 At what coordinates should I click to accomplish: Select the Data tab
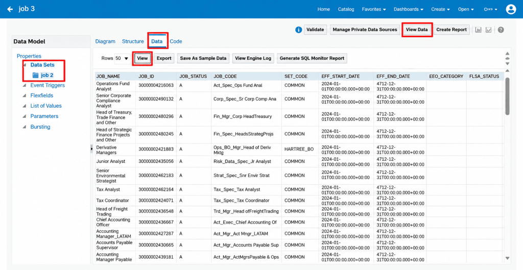pos(157,41)
